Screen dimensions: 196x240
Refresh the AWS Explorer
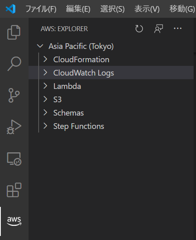click(139, 29)
